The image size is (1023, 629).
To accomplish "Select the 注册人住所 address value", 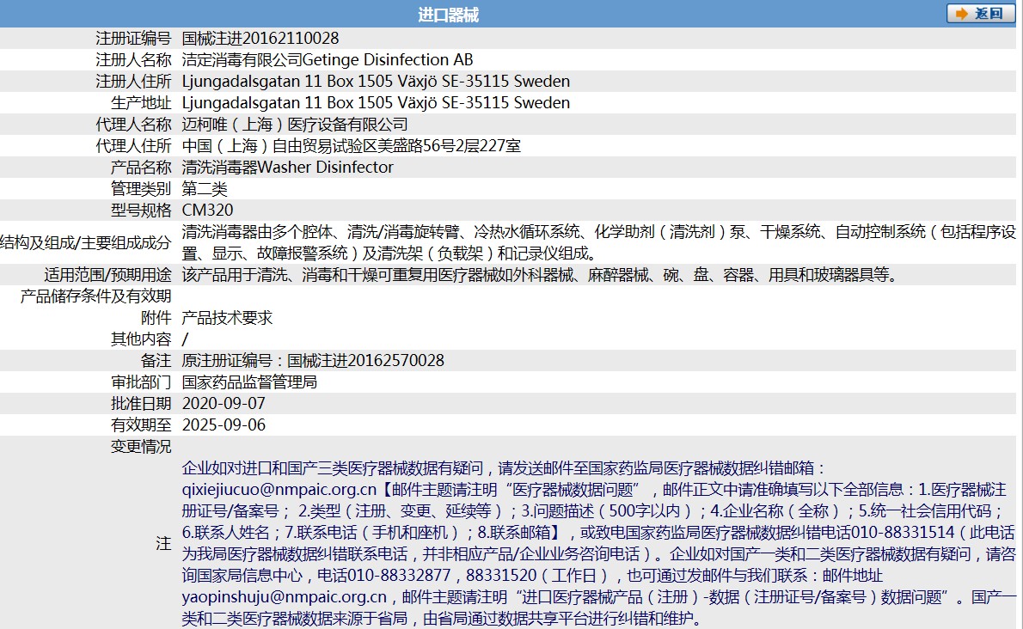I will pyautogui.click(x=376, y=82).
